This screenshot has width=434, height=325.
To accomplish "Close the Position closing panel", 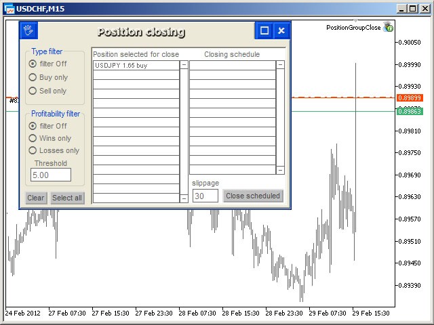I will 281,30.
